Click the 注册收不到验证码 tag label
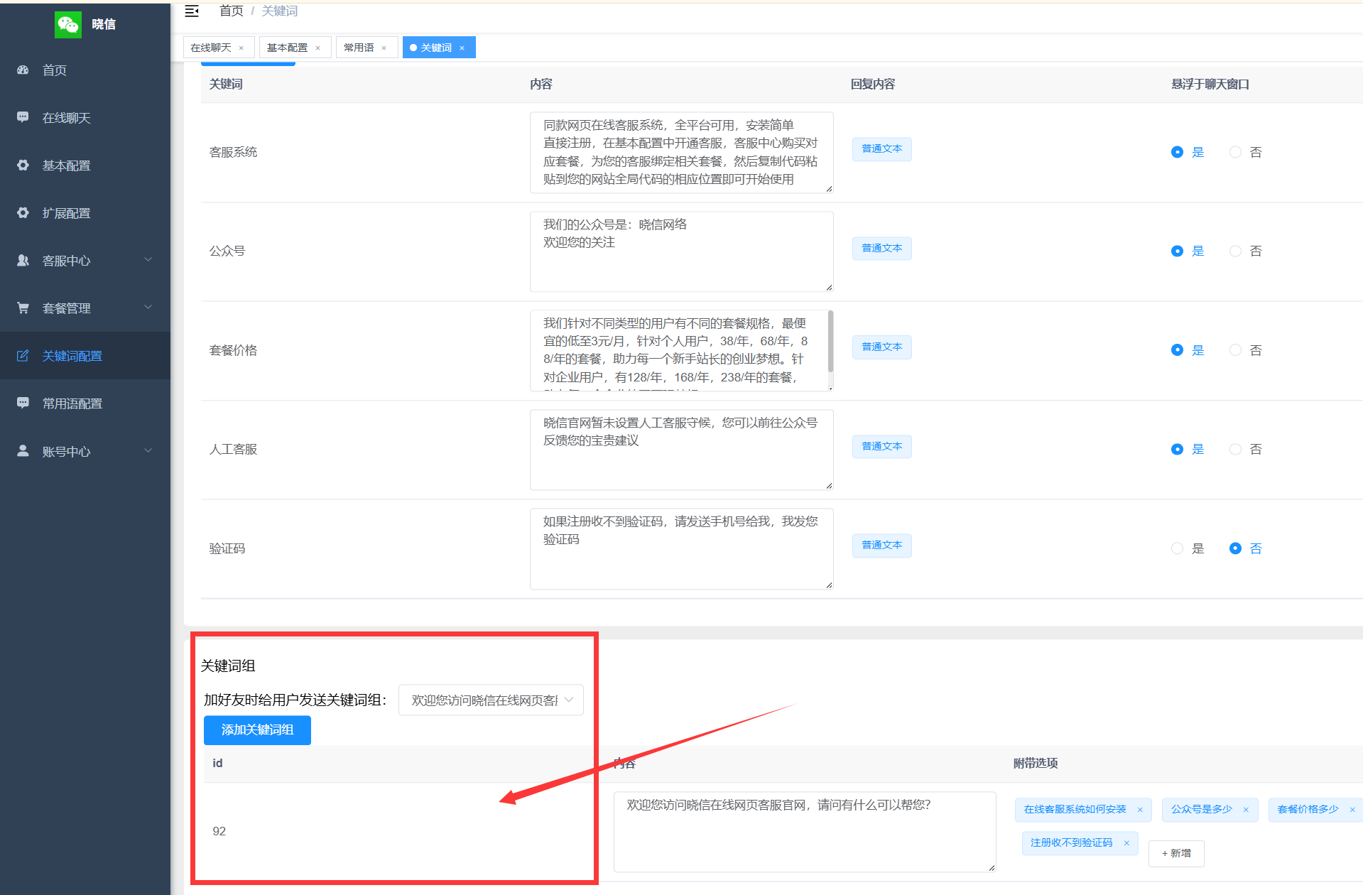Viewport: 1363px width, 895px height. tap(1072, 843)
